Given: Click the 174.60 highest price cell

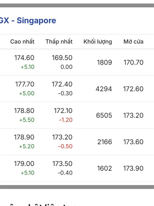Looking at the screenshot, I should [x=24, y=58].
